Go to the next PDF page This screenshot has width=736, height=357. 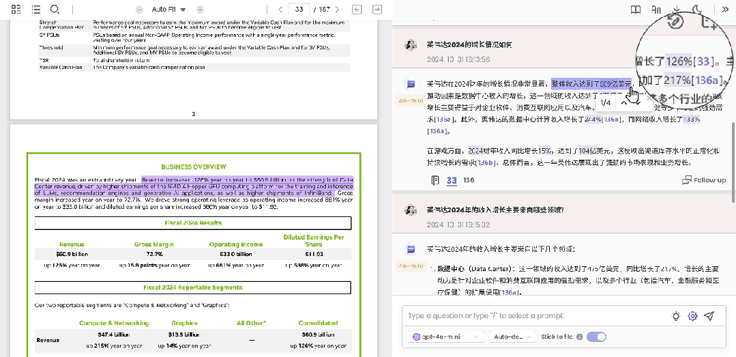[x=336, y=10]
